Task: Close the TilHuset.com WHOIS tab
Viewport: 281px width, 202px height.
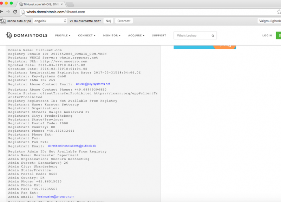Action: pyautogui.click(x=62, y=4)
